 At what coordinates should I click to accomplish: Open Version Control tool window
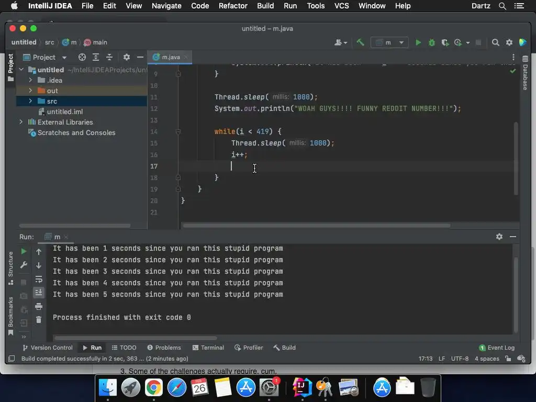(48, 348)
